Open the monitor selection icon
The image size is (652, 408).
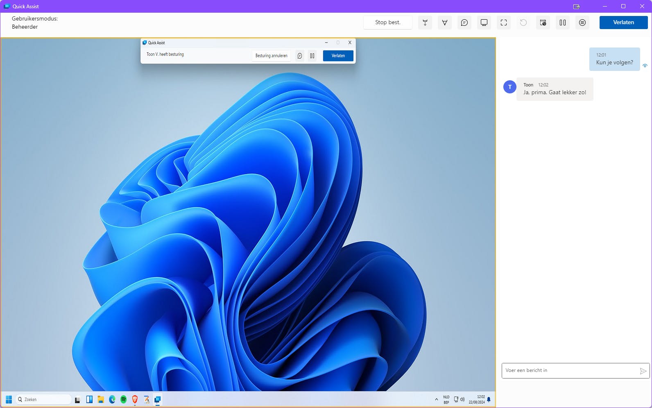click(484, 23)
